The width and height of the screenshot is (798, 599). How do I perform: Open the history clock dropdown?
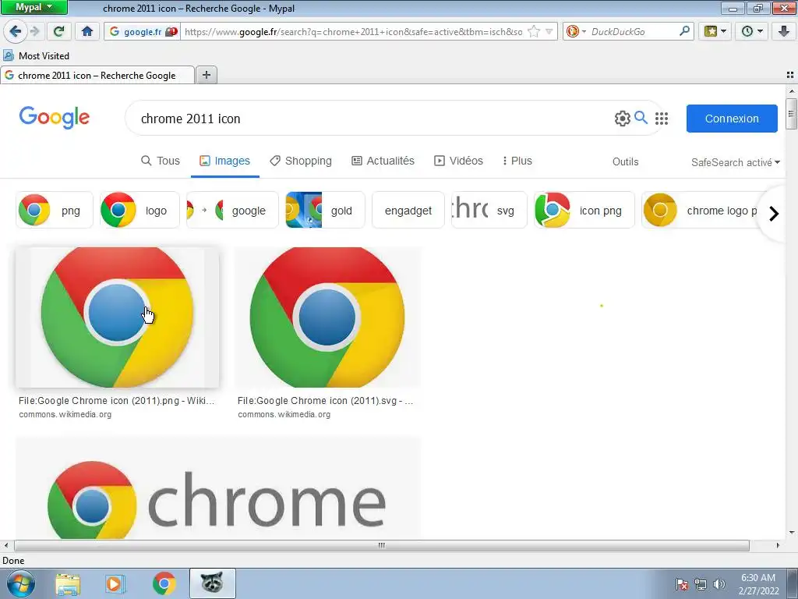click(x=752, y=31)
